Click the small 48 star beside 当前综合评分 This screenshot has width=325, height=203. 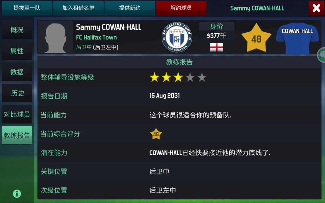click(156, 134)
